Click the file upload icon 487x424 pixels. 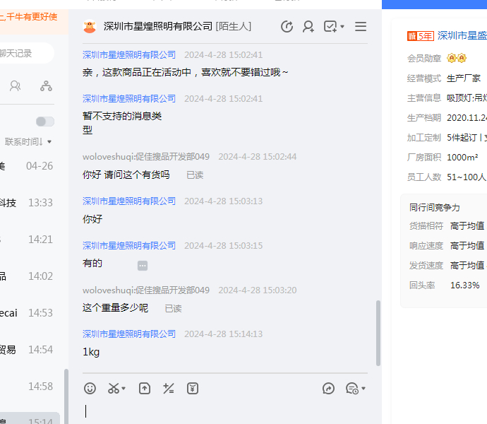(145, 388)
